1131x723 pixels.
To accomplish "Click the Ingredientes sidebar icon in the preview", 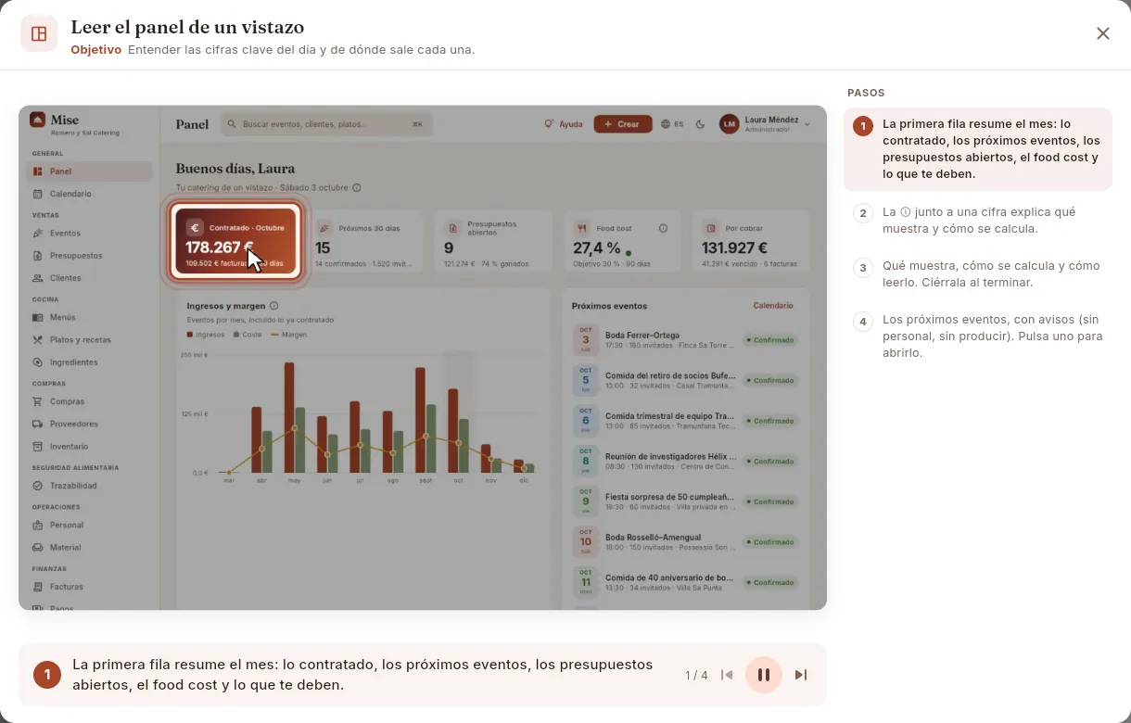I will (38, 362).
